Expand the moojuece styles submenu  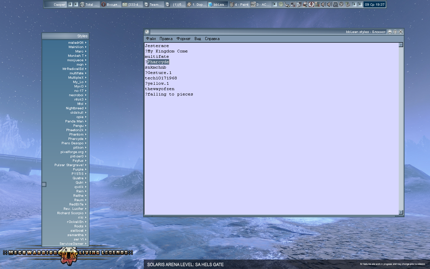65,60
